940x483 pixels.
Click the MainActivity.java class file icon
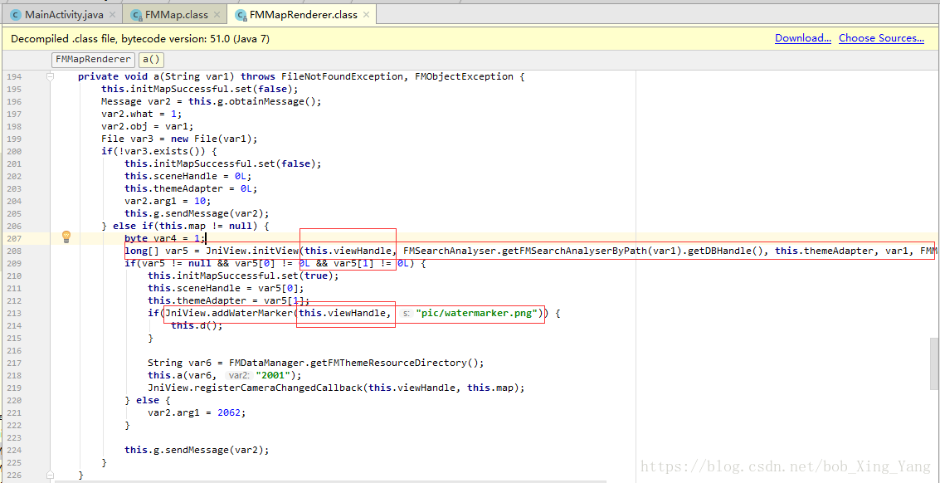click(17, 14)
